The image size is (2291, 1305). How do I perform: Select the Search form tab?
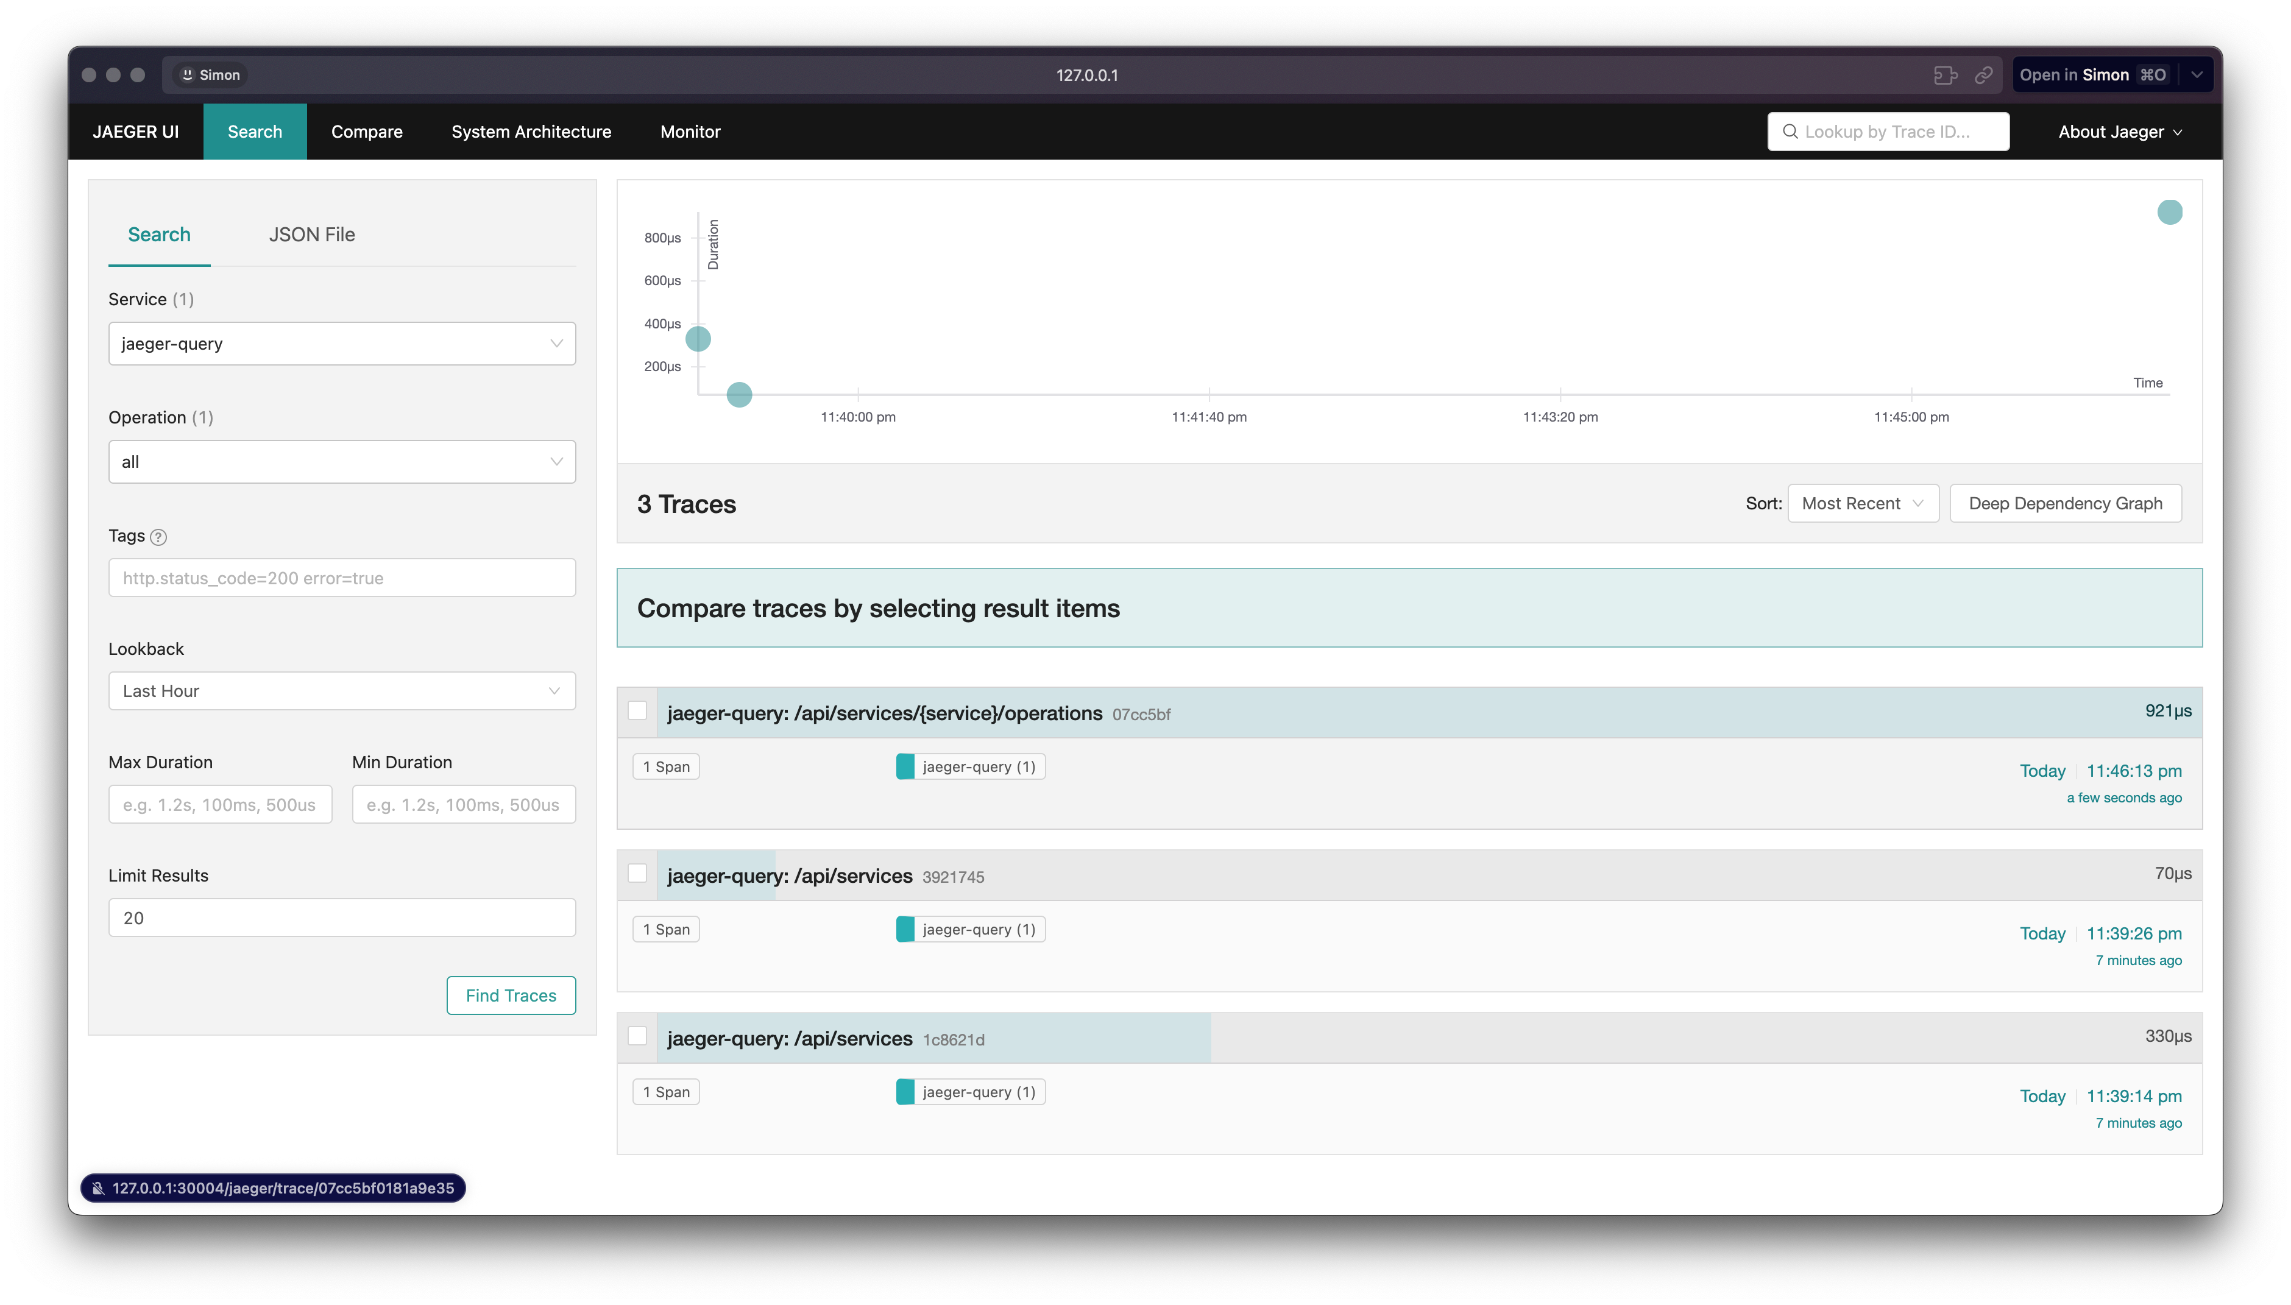[x=158, y=235]
